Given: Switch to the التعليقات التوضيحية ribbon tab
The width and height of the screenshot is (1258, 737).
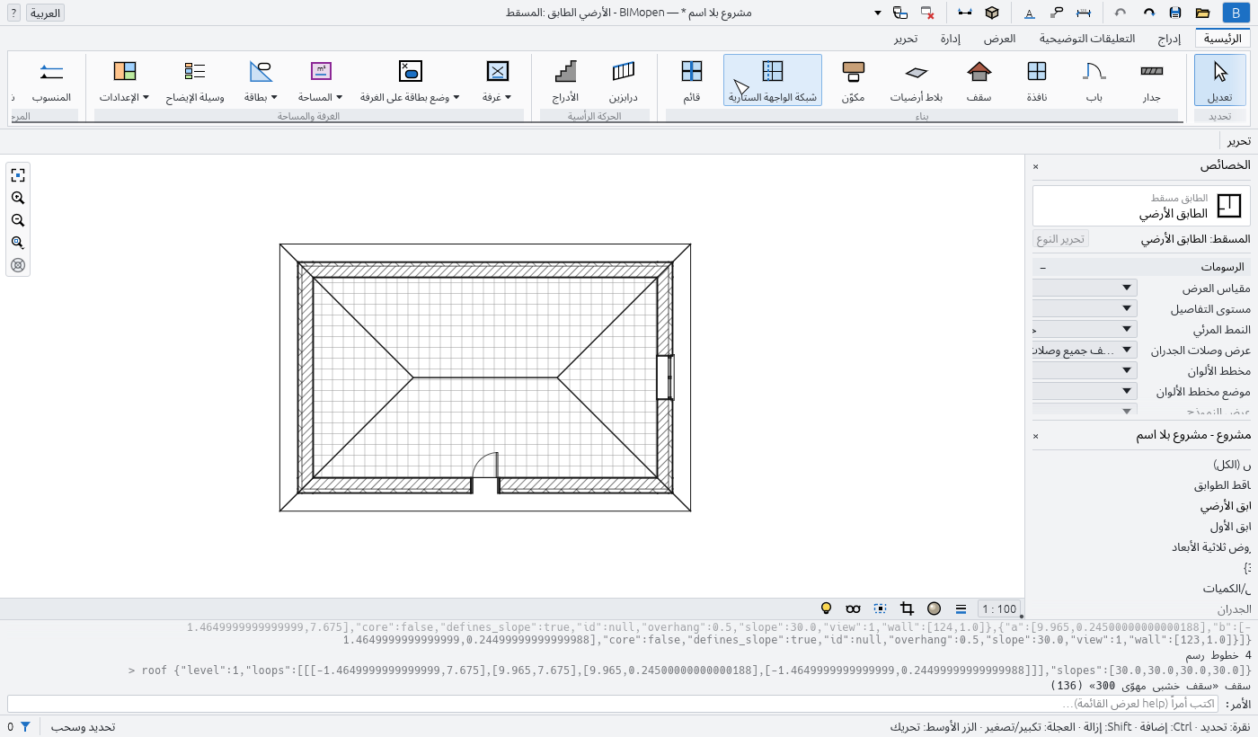Looking at the screenshot, I should point(1087,39).
